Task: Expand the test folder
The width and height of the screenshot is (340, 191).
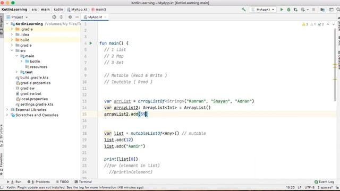Action: point(16,72)
